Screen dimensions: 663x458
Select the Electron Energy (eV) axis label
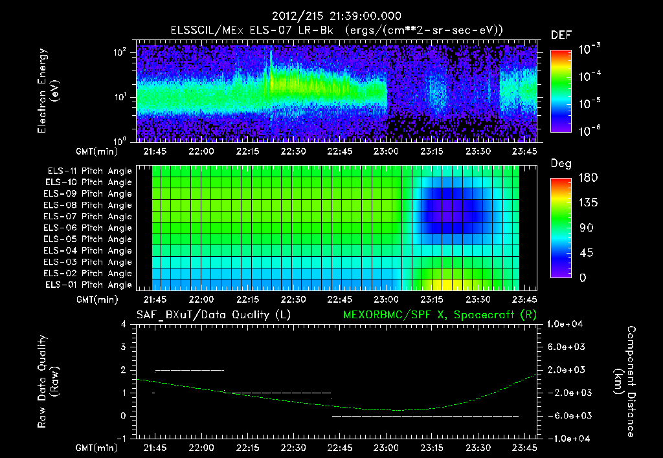click(x=48, y=91)
